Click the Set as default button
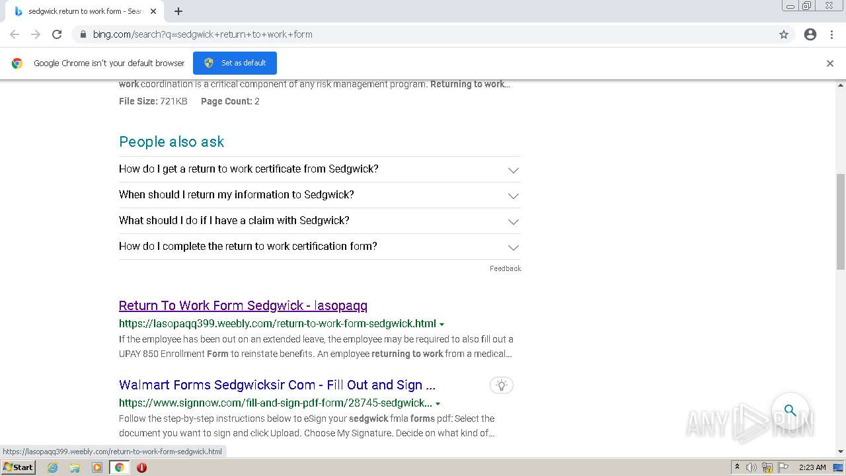 [235, 63]
